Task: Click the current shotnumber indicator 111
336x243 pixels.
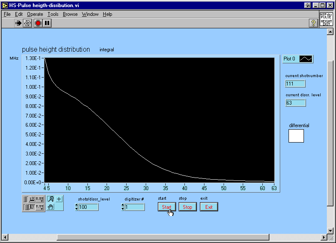Action: click(295, 84)
